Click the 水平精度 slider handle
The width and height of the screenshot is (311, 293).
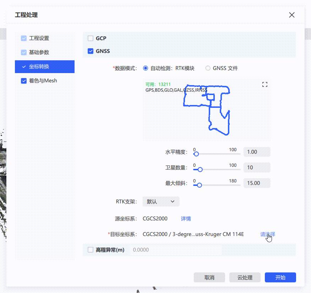196,154
